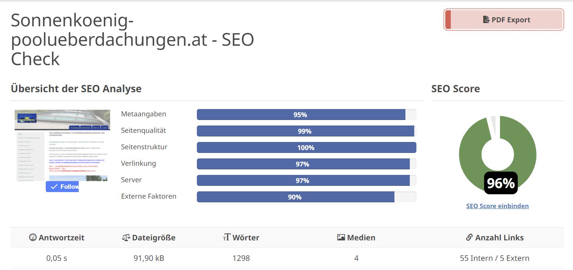Click the Verlinkung 97% progress bar
The height and width of the screenshot is (270, 573).
(x=307, y=164)
